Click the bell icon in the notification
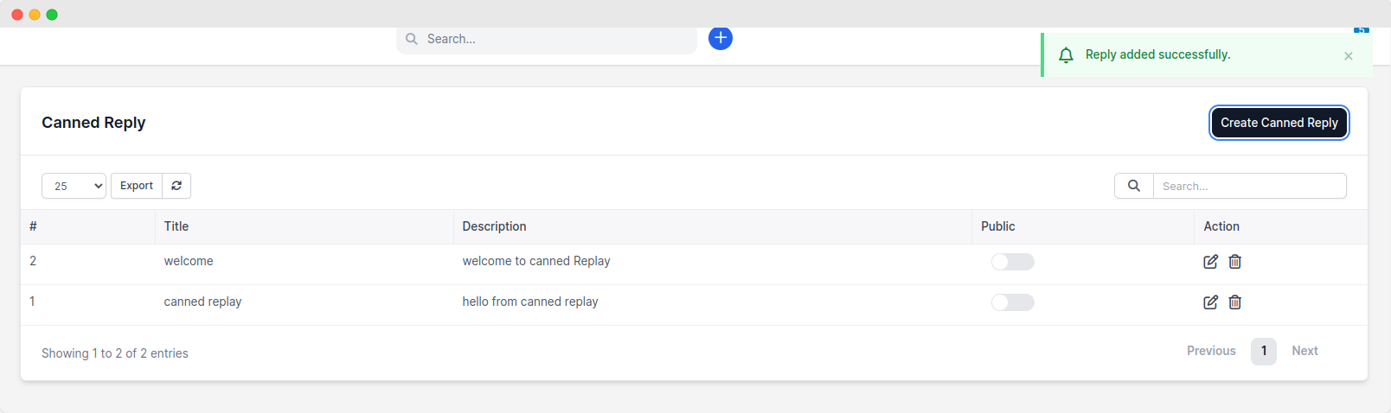Screen dimensions: 1391x413 [1066, 55]
